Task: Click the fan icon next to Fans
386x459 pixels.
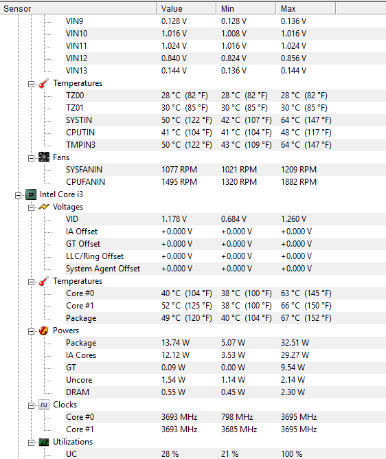Action: pyautogui.click(x=44, y=157)
